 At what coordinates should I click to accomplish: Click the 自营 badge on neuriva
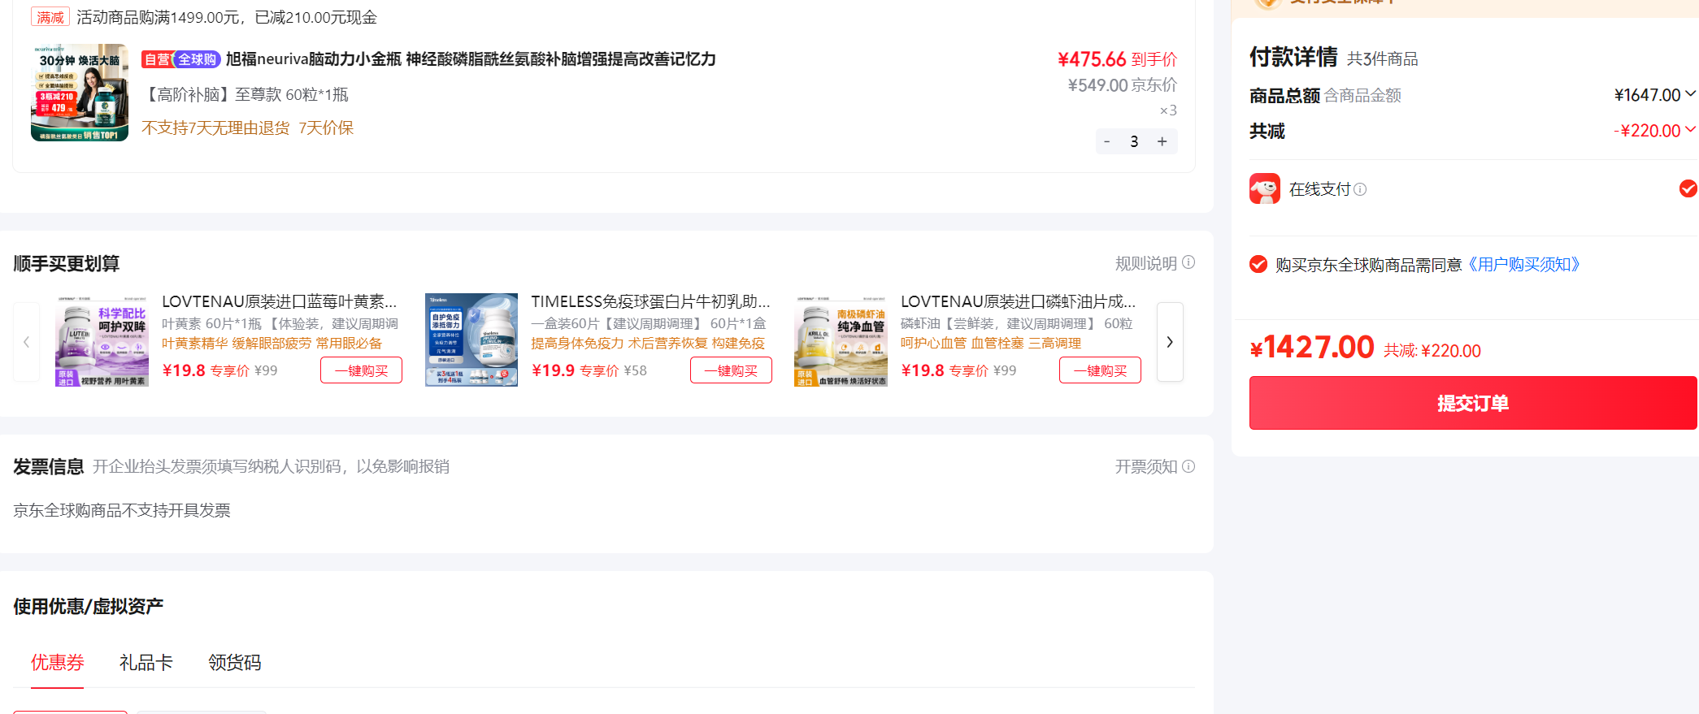pos(158,59)
